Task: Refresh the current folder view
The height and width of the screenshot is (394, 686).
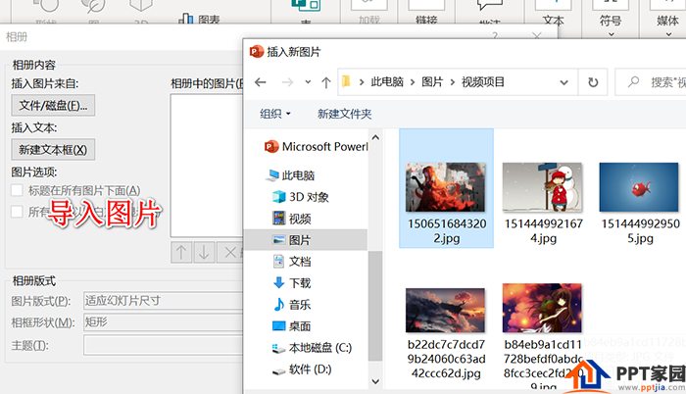Action: [x=593, y=82]
